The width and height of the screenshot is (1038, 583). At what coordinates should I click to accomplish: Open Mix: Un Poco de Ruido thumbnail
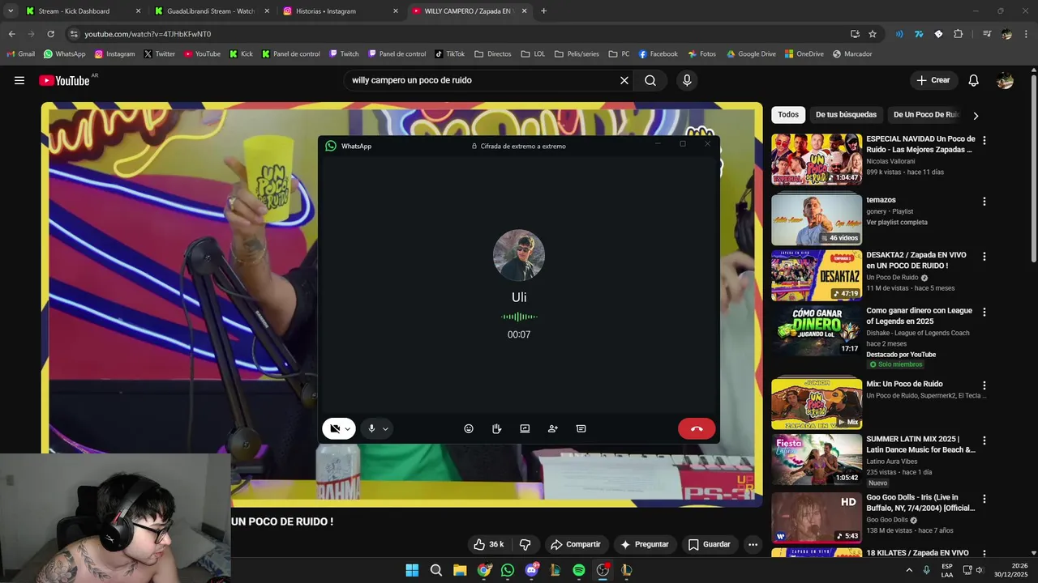click(x=817, y=403)
